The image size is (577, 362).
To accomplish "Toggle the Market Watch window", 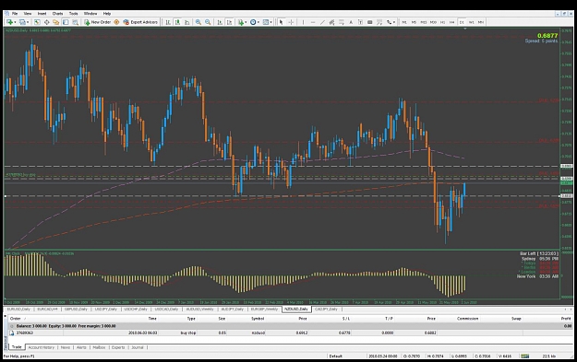I will pos(37,22).
